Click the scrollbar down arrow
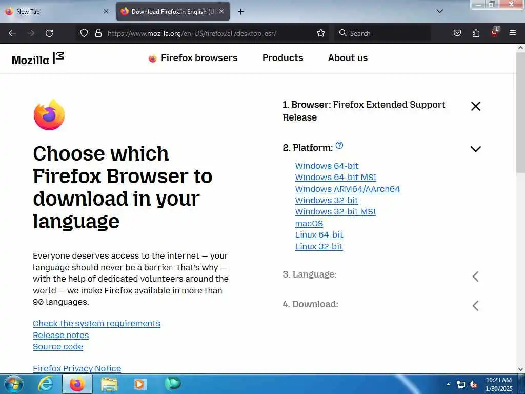 (x=520, y=369)
